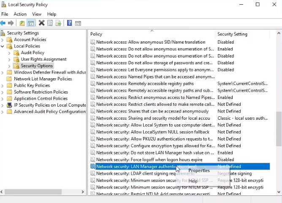Click the IP Security Policies icon
Image resolution: width=282 pixels, height=203 pixels.
pos(9,105)
